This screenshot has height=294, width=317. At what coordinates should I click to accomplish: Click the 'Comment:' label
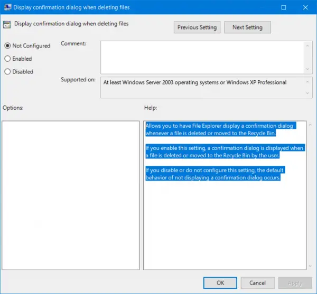(73, 44)
